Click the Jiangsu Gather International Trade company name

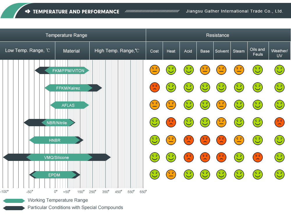(x=234, y=11)
